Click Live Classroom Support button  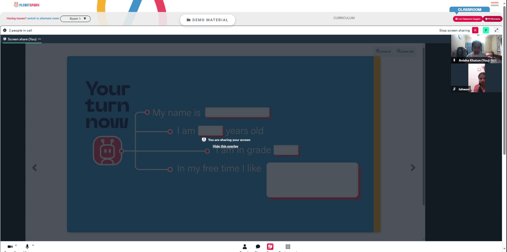467,19
